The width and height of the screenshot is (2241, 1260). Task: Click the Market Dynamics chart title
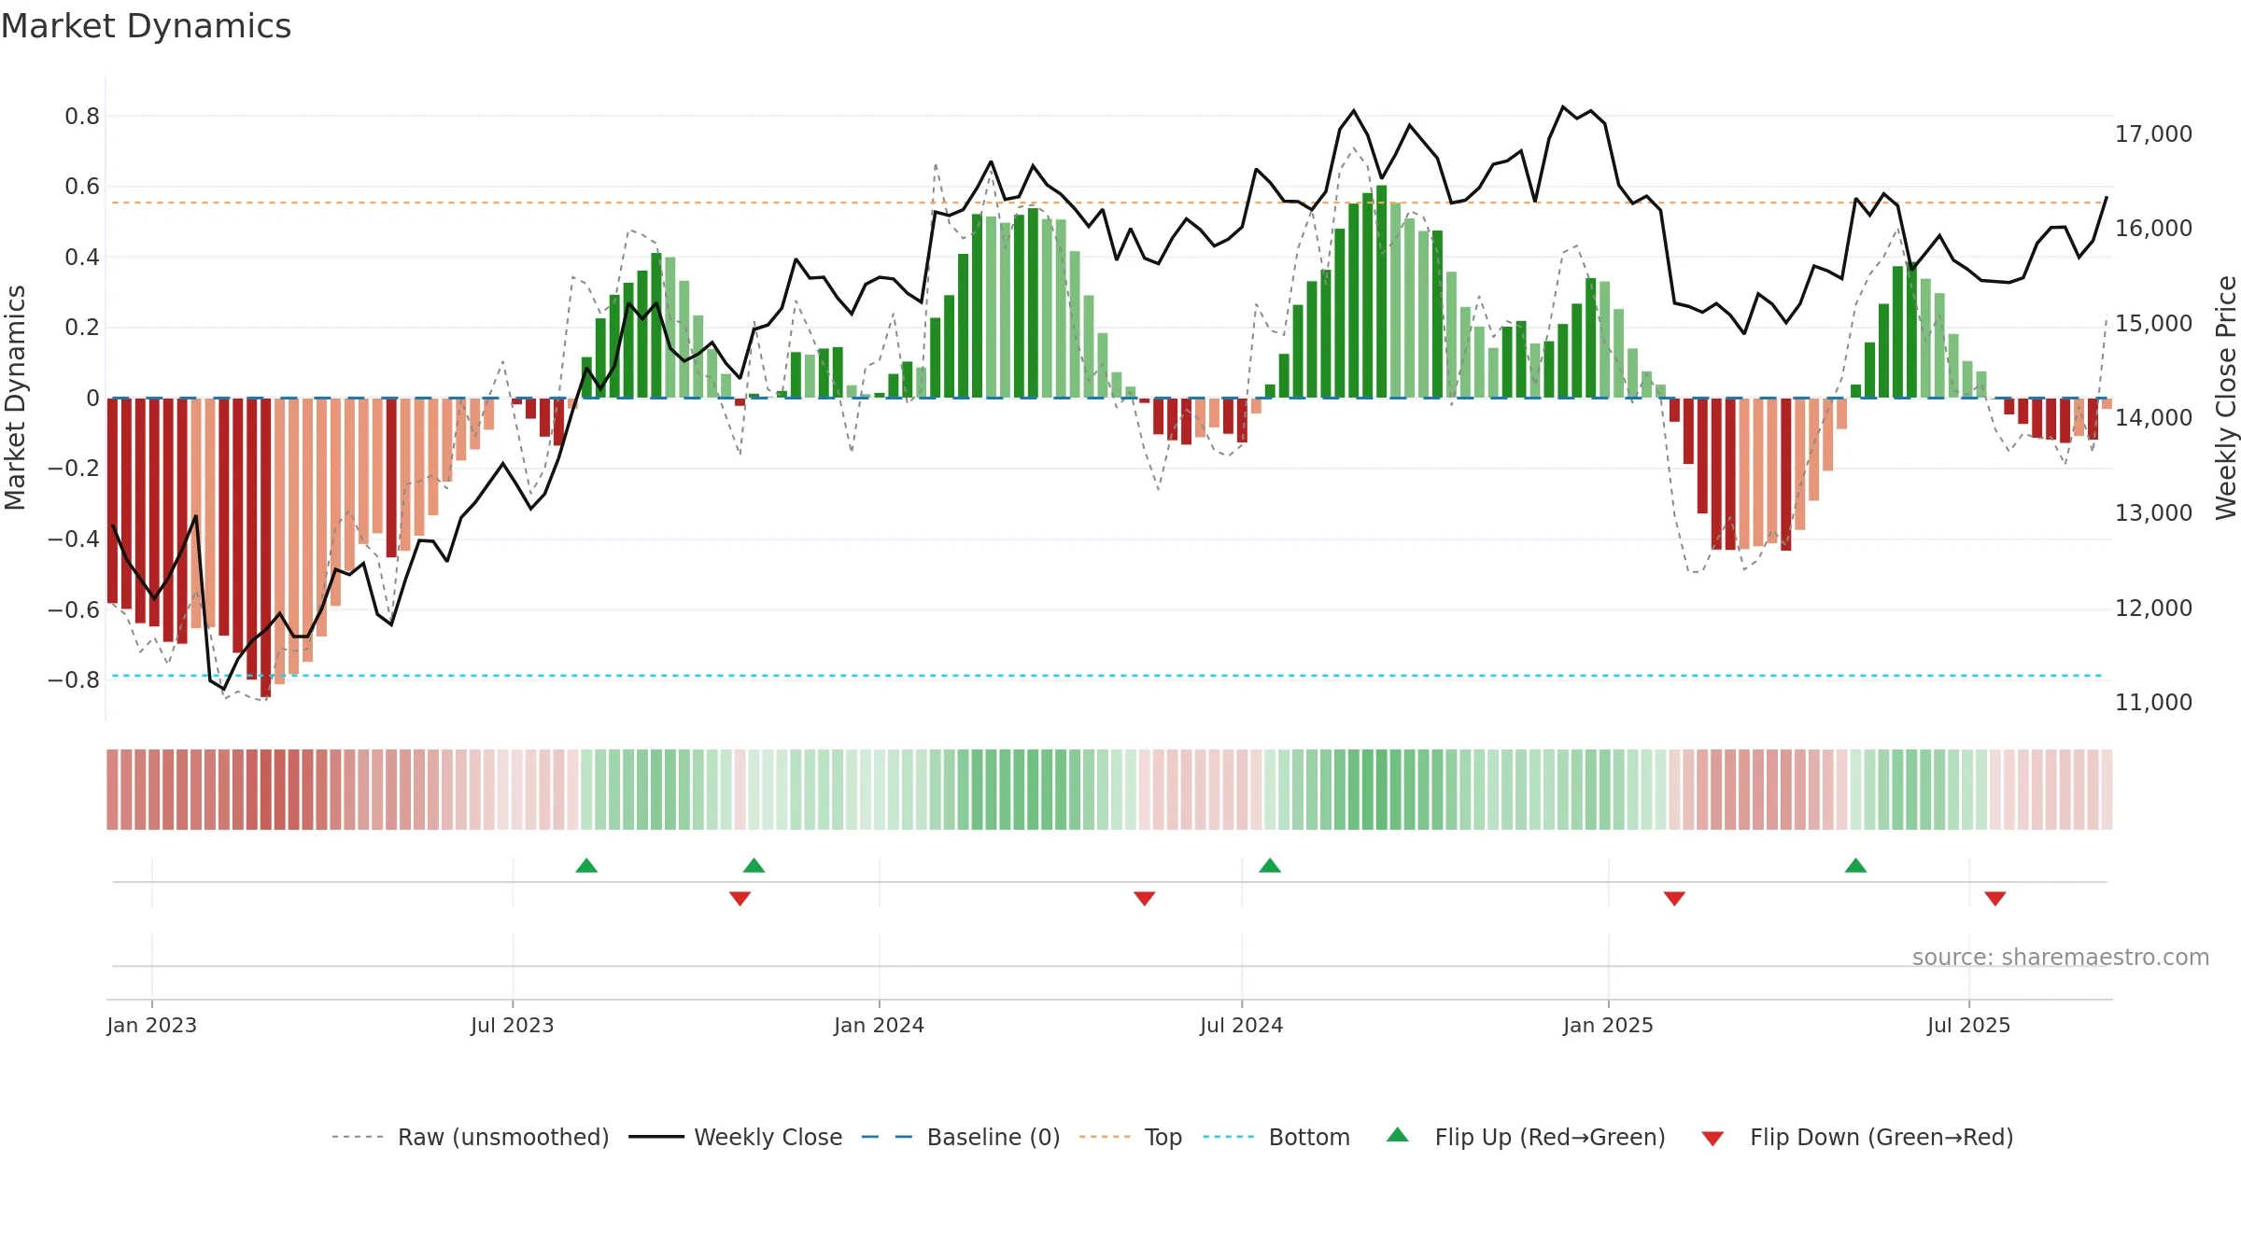click(146, 26)
